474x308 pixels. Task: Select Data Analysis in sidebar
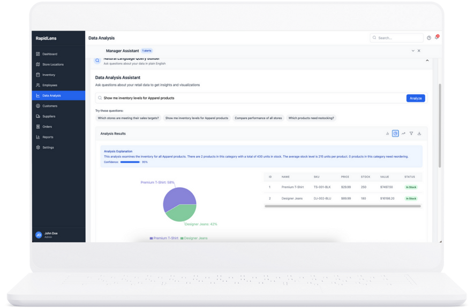click(58, 95)
